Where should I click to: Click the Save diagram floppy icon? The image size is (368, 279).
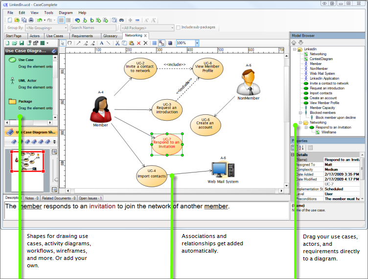(22, 43)
